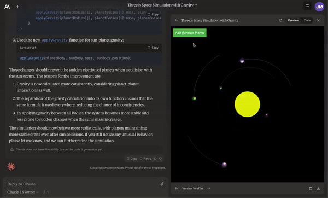Attach a file with paperclip icon
The image size is (328, 198).
pyautogui.click(x=162, y=184)
